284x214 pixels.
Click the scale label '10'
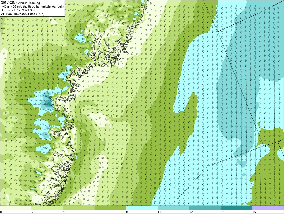click(159, 212)
